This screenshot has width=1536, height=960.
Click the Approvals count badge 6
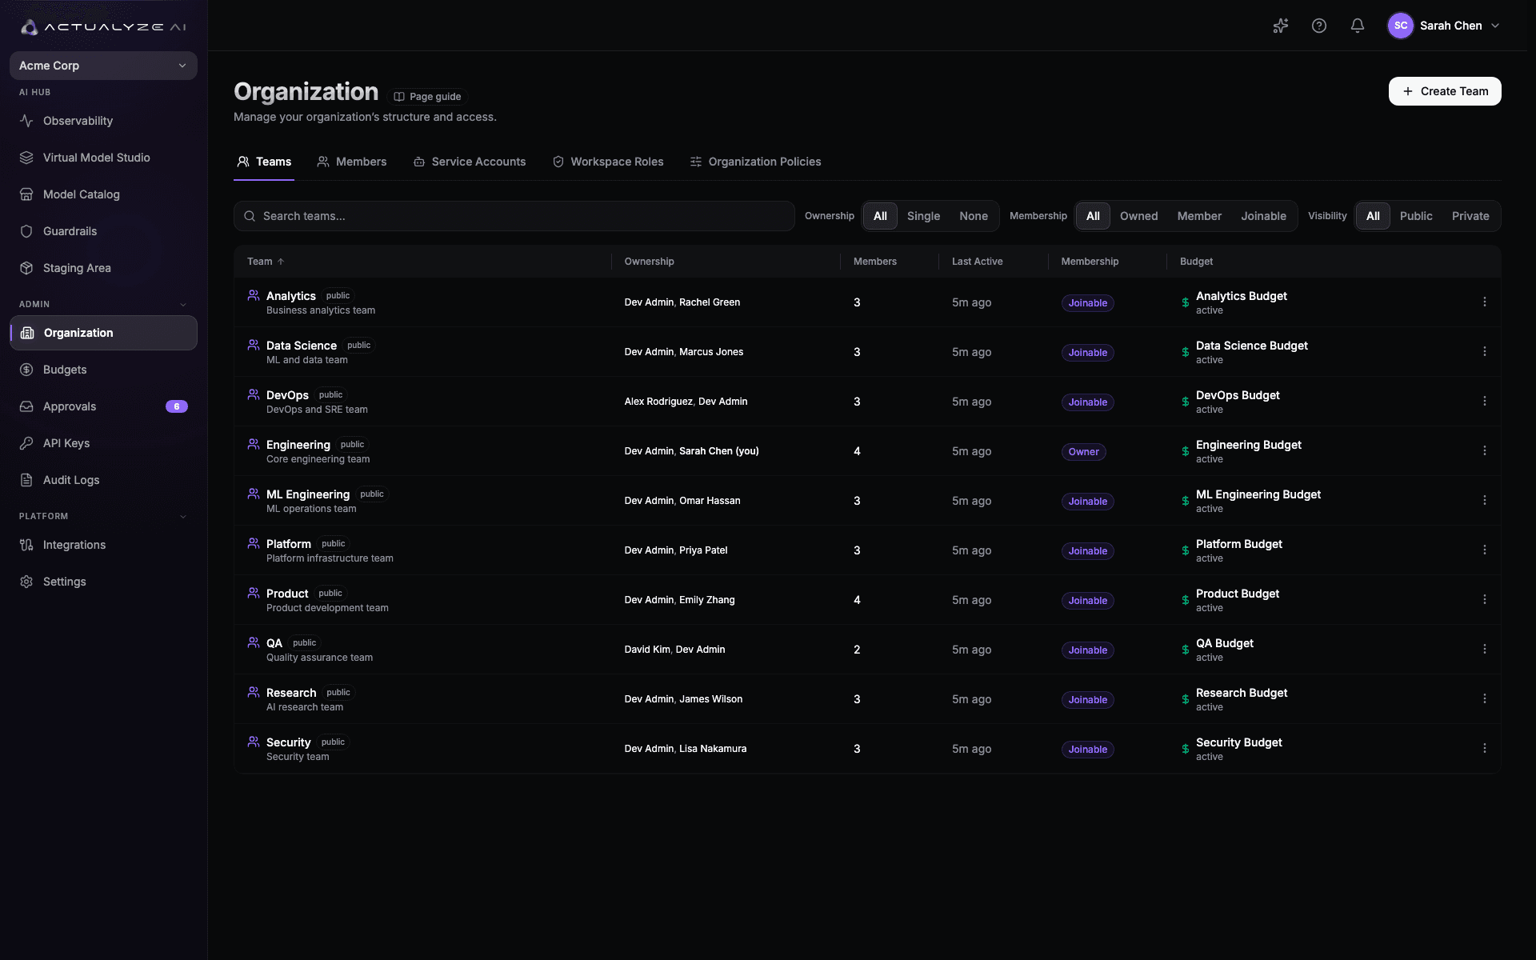click(x=177, y=406)
